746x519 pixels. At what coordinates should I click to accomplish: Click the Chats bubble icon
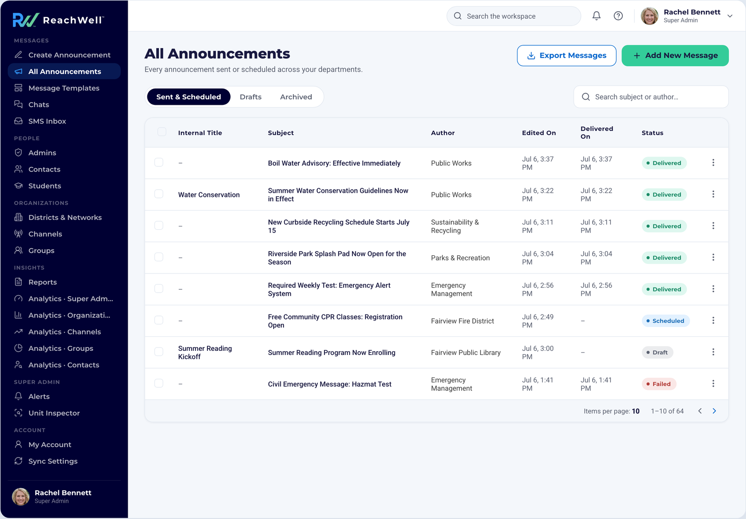point(19,104)
